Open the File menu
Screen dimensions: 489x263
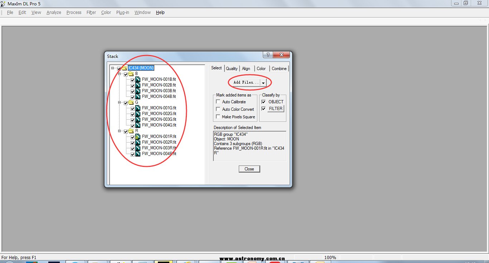point(10,12)
